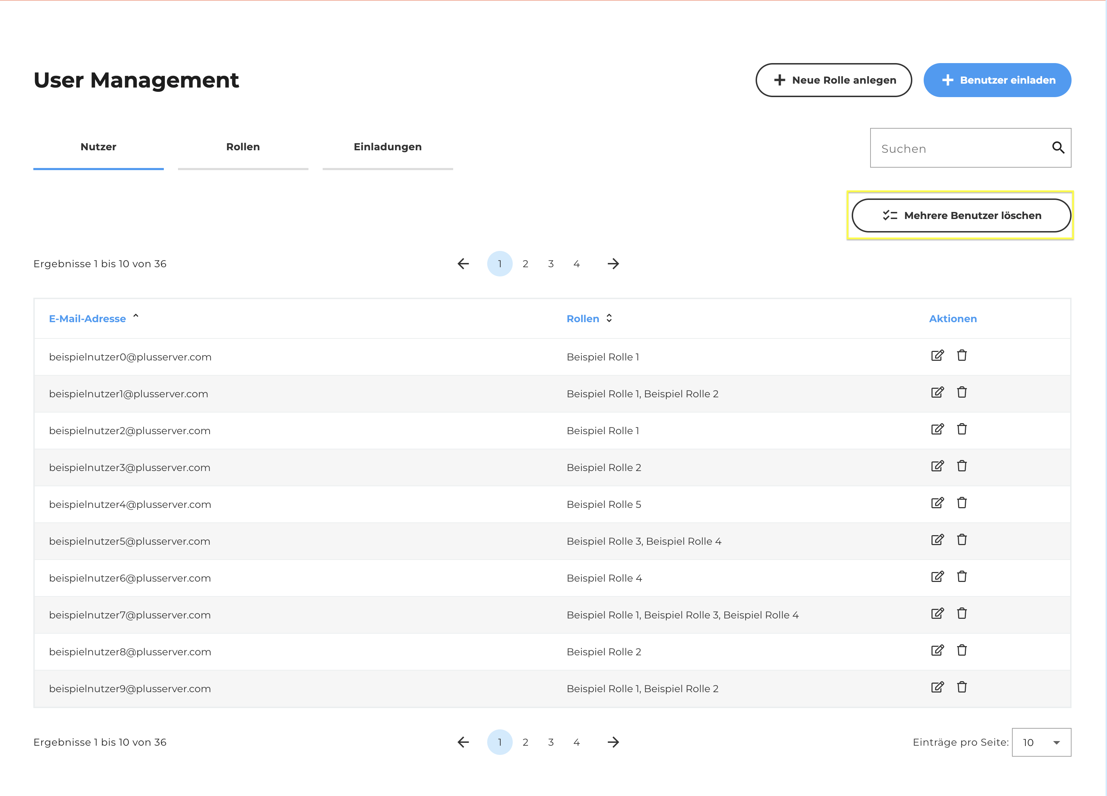Click trash icon for beispielnutzer7@plusserver.com
Viewport: 1107px width, 796px height.
(x=962, y=613)
